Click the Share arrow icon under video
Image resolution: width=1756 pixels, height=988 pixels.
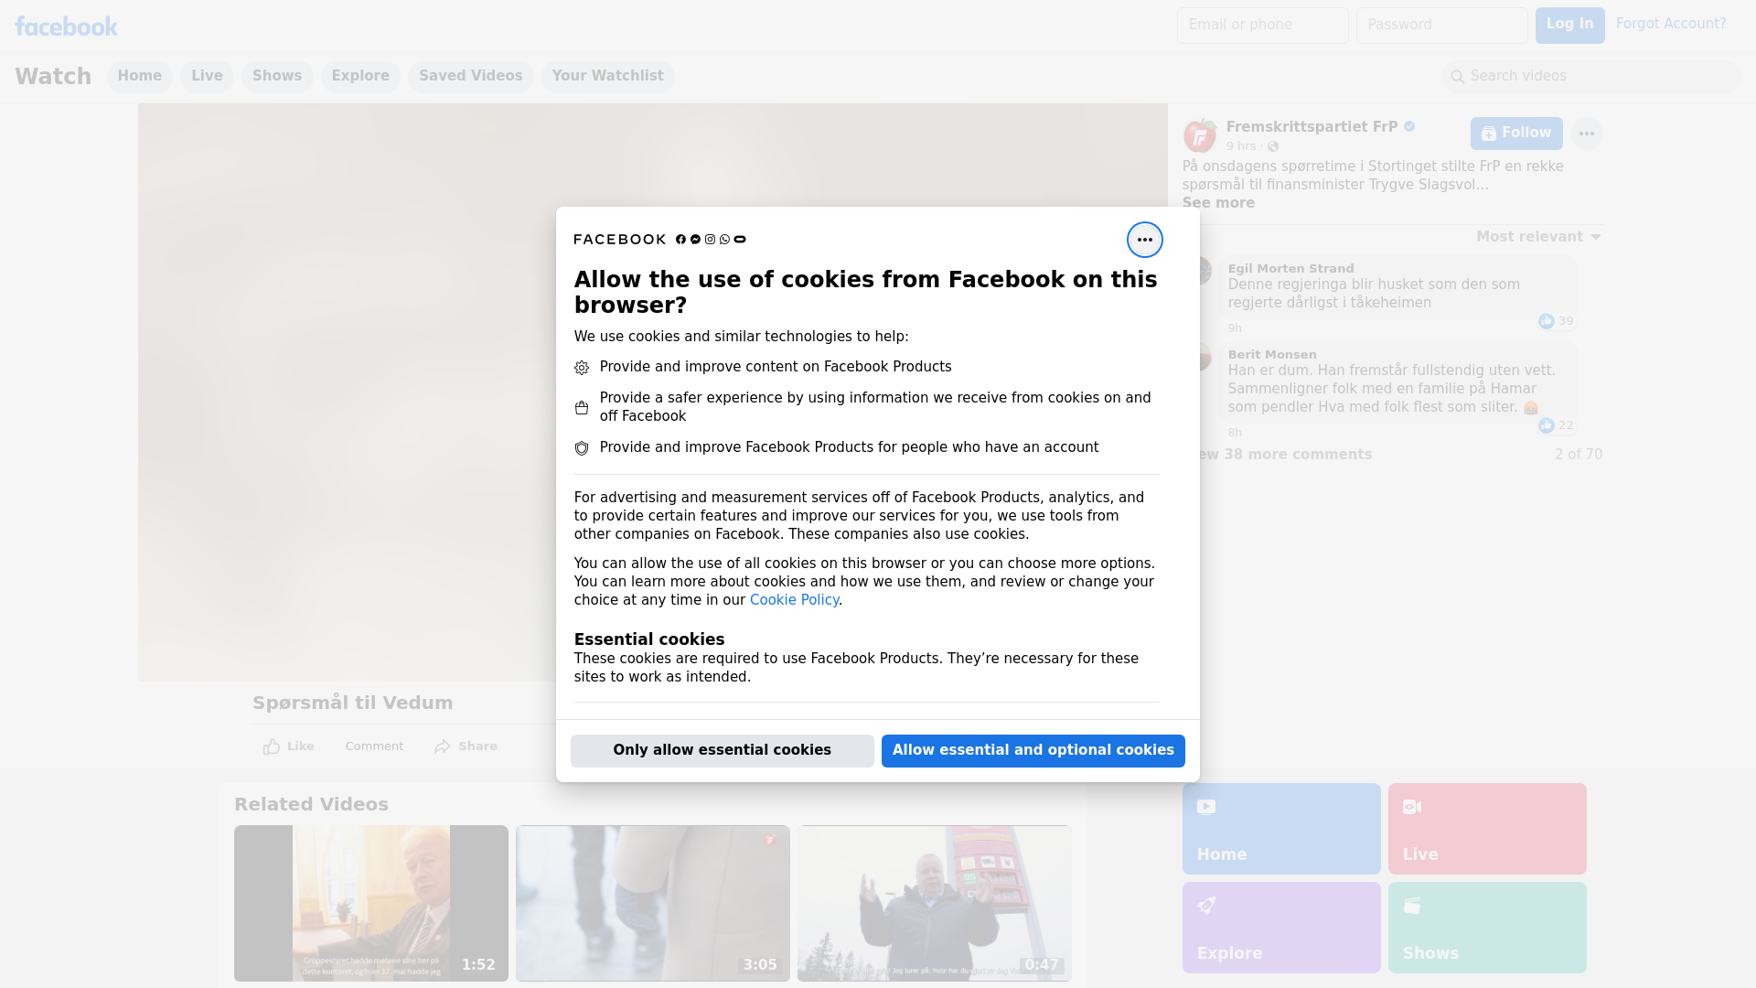tap(443, 746)
